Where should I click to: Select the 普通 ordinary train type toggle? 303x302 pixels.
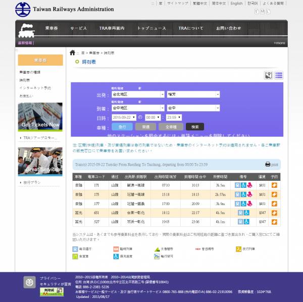[146, 127]
